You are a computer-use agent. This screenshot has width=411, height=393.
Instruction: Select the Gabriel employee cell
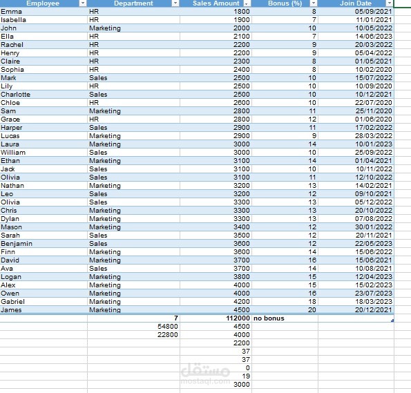(44, 302)
